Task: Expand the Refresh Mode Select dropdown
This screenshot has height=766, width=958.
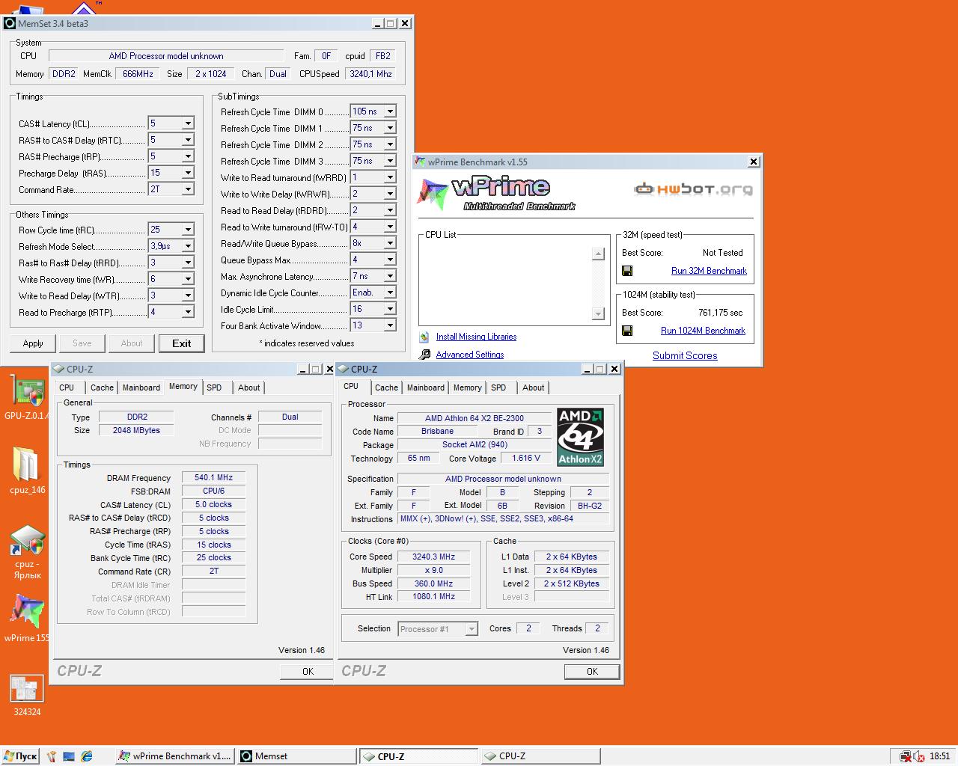Action: click(188, 246)
